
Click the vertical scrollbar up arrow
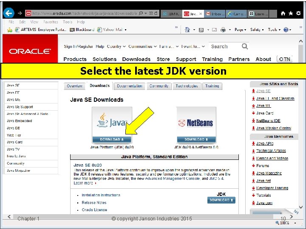click(301, 41)
